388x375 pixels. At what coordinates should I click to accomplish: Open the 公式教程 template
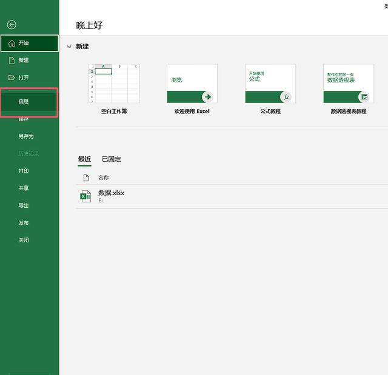[270, 84]
